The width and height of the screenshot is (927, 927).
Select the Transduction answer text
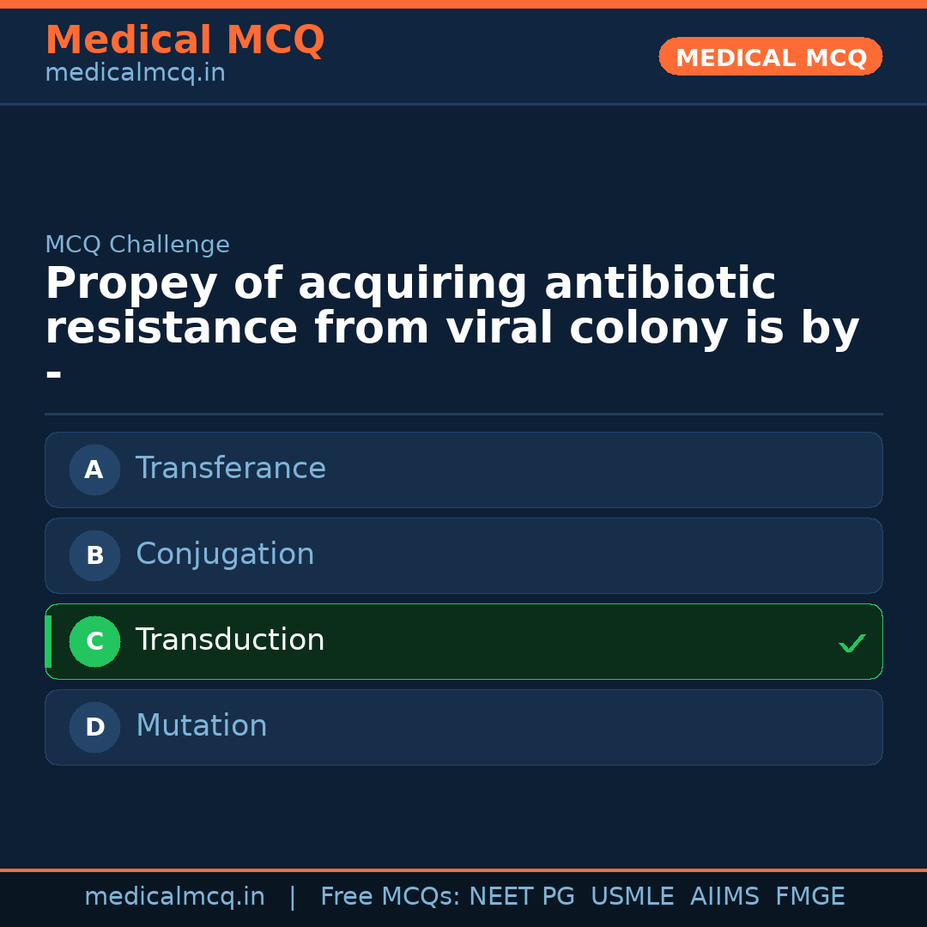click(230, 640)
